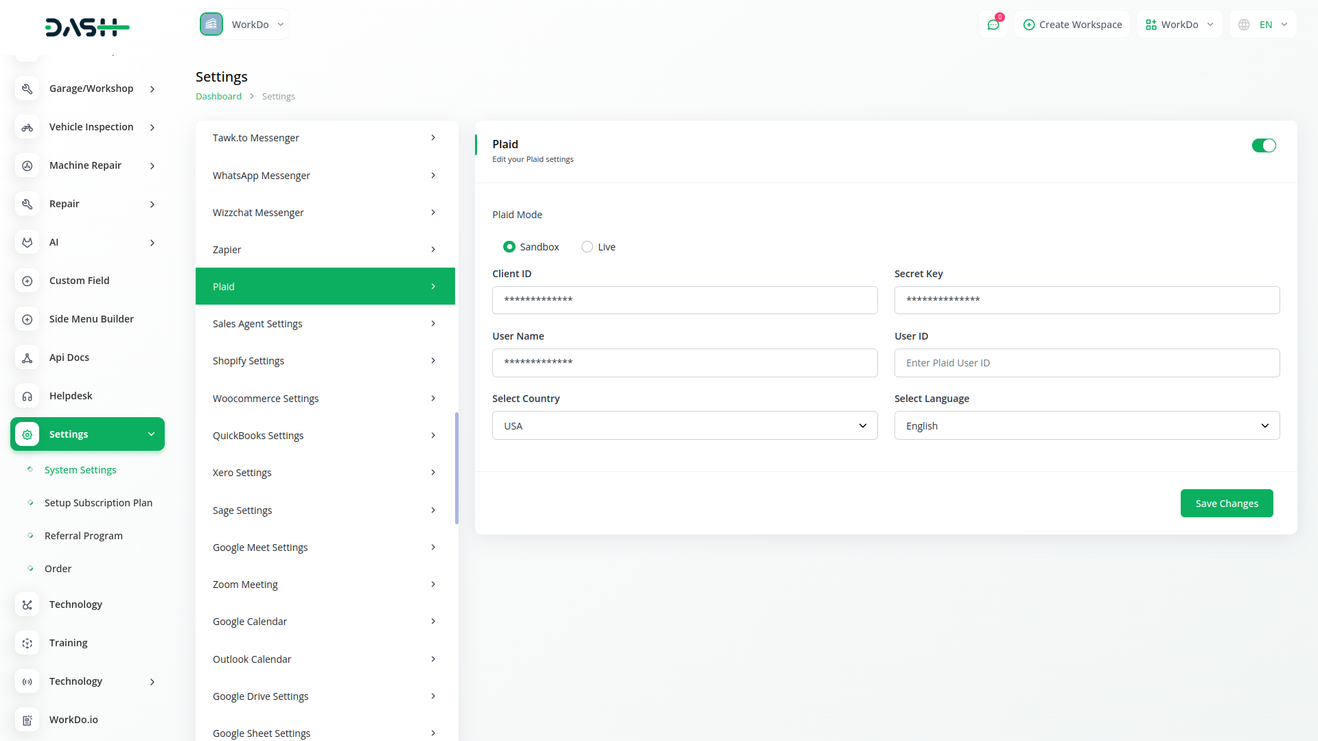Image resolution: width=1318 pixels, height=741 pixels.
Task: Focus the Client ID input field
Action: 685,301
